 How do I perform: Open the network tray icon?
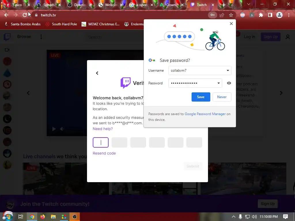[x=247, y=217]
